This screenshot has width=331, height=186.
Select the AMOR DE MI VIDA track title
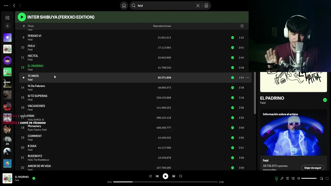(x=39, y=166)
